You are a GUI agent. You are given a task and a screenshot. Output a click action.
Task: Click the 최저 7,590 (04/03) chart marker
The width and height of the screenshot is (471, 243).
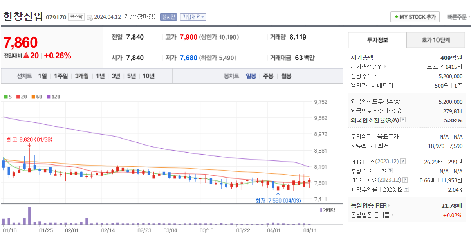pos(278,200)
